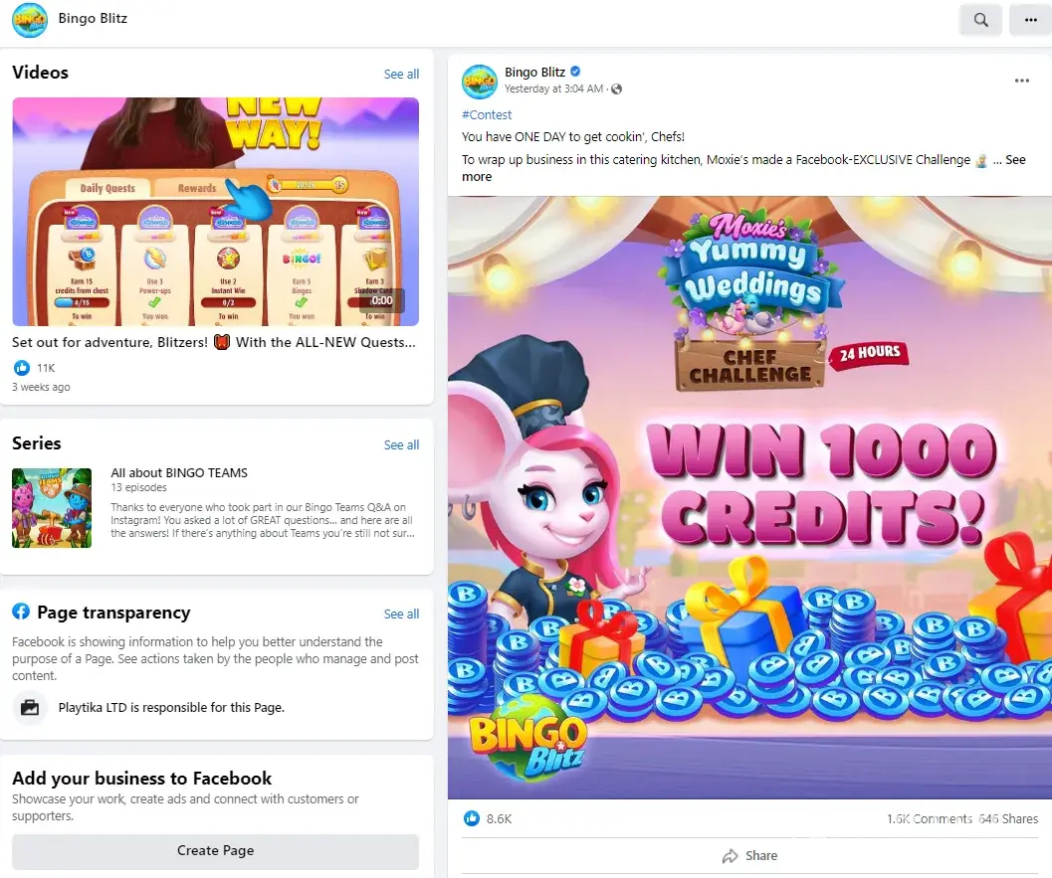Open the three-dot options on the post
1052x878 pixels.
click(x=1021, y=81)
